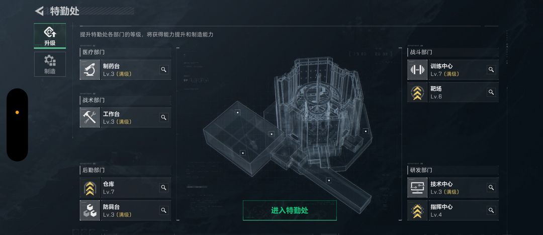
Task: Select the 升级 tab
Action: (50, 36)
